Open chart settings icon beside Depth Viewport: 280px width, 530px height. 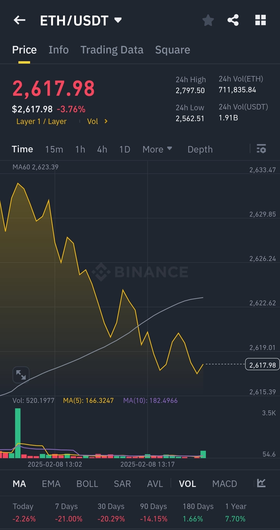tap(261, 149)
